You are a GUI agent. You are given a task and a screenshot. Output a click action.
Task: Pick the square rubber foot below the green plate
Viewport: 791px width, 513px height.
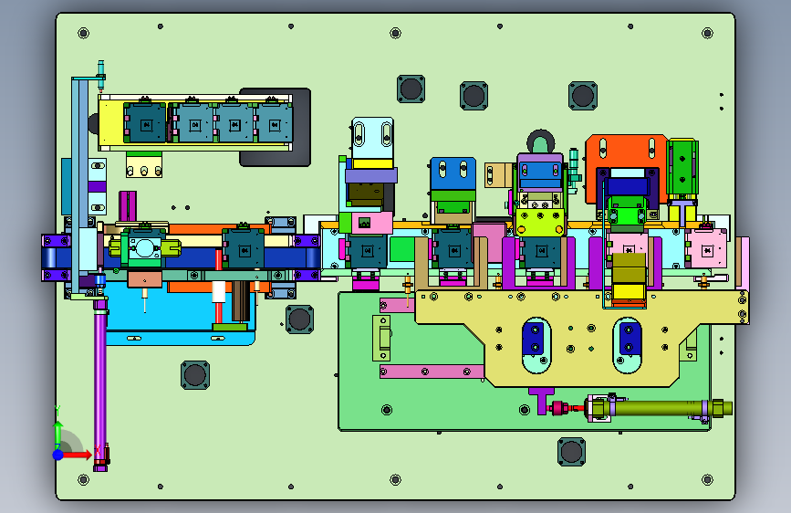coord(571,452)
